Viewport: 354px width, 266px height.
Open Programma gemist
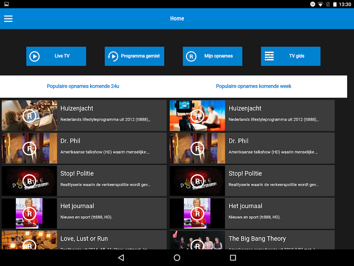(x=134, y=57)
